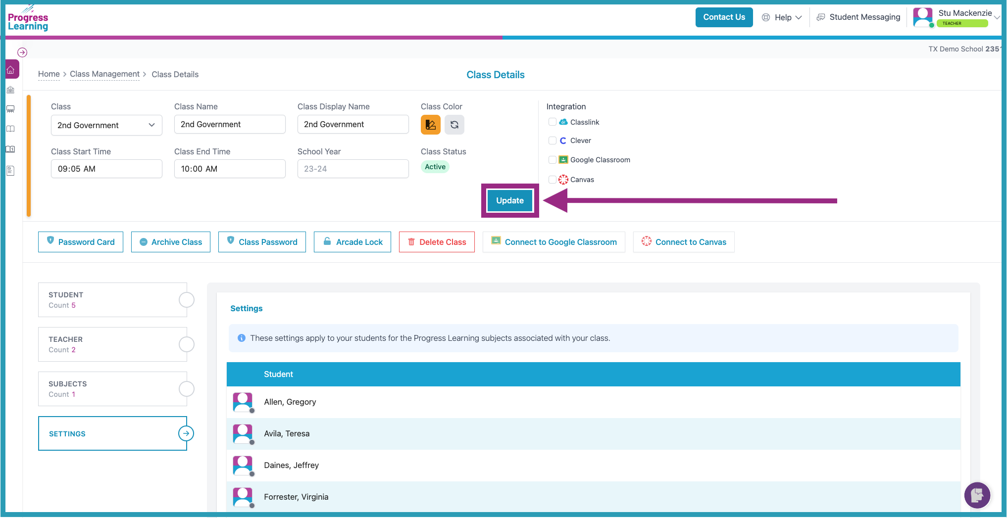This screenshot has height=518, width=1007.
Task: Open the book with info icon in sidebar
Action: tap(10, 149)
